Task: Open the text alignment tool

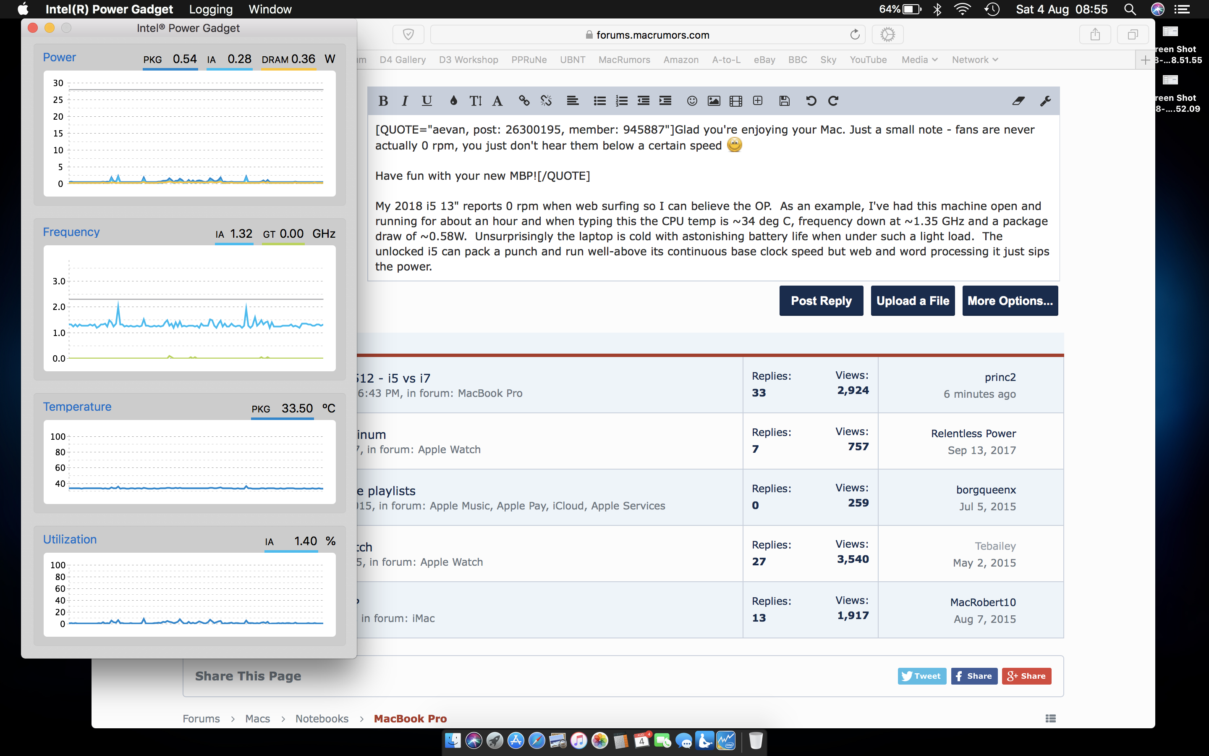Action: point(573,101)
